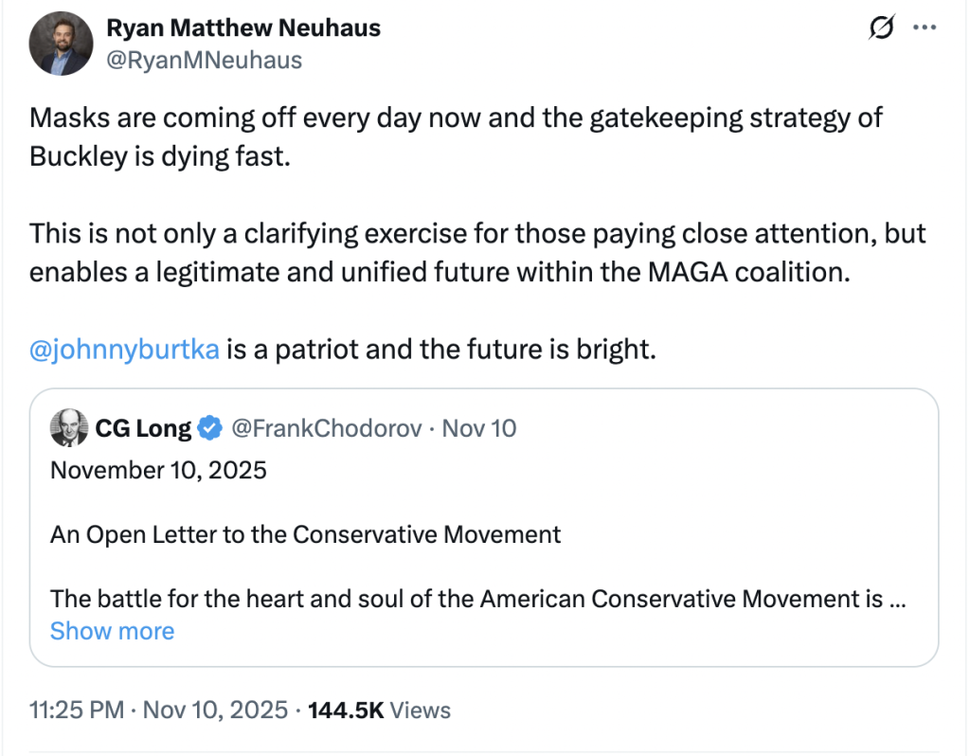Click the Nov 10 date on quoted tweet

click(x=481, y=427)
